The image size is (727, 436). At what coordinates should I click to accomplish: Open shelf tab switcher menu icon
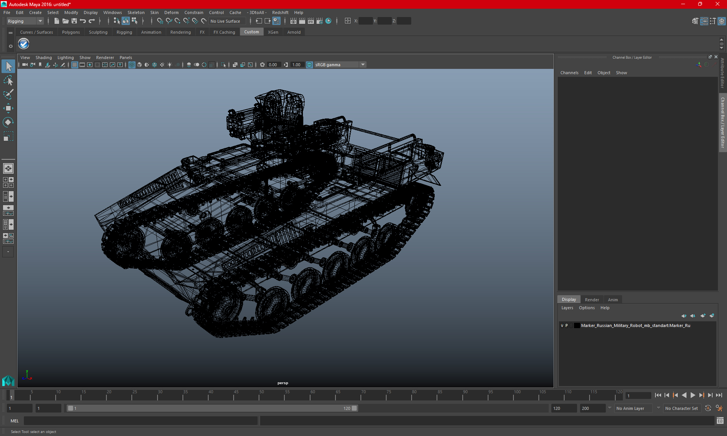11,33
